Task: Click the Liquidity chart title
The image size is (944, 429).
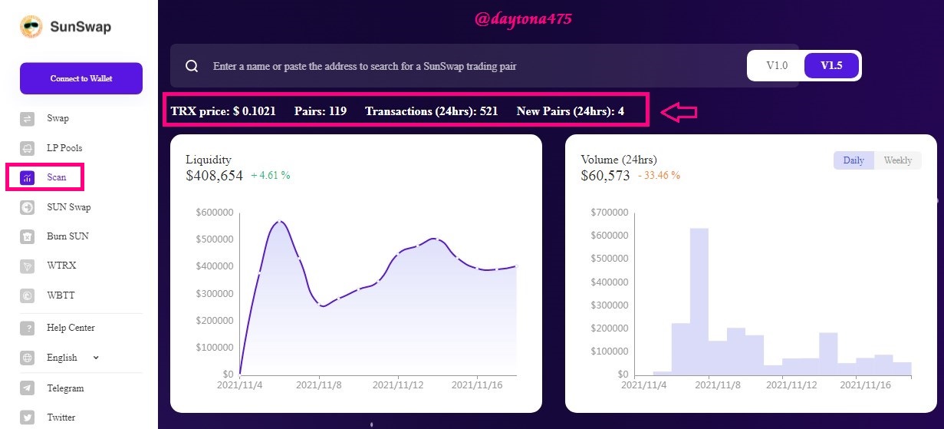Action: click(x=209, y=160)
